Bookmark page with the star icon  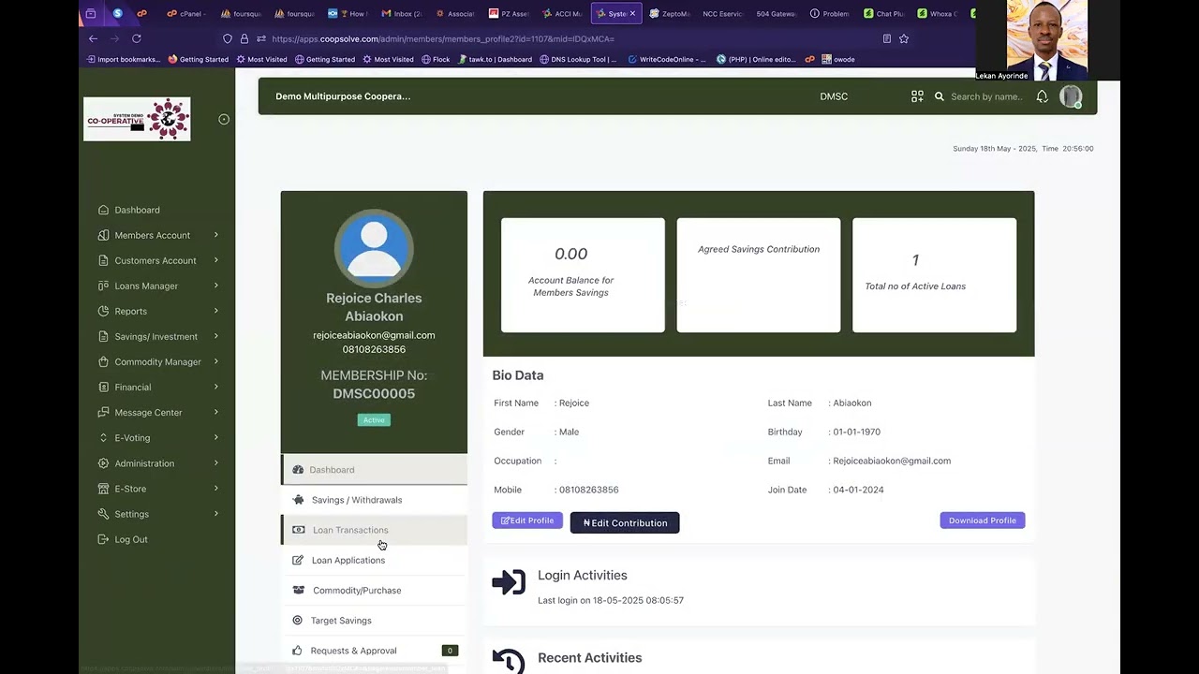click(x=904, y=38)
